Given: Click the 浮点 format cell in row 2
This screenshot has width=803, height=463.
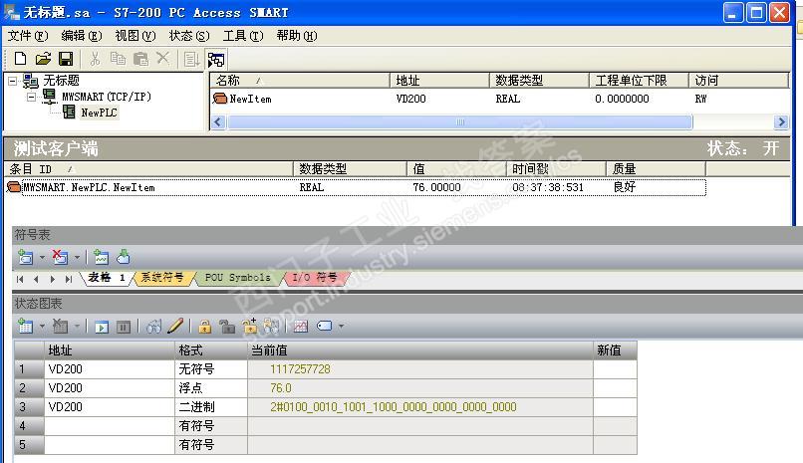Looking at the screenshot, I should (211, 388).
